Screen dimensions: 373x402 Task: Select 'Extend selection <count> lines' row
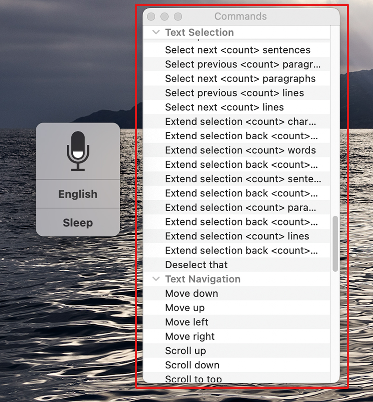(237, 236)
